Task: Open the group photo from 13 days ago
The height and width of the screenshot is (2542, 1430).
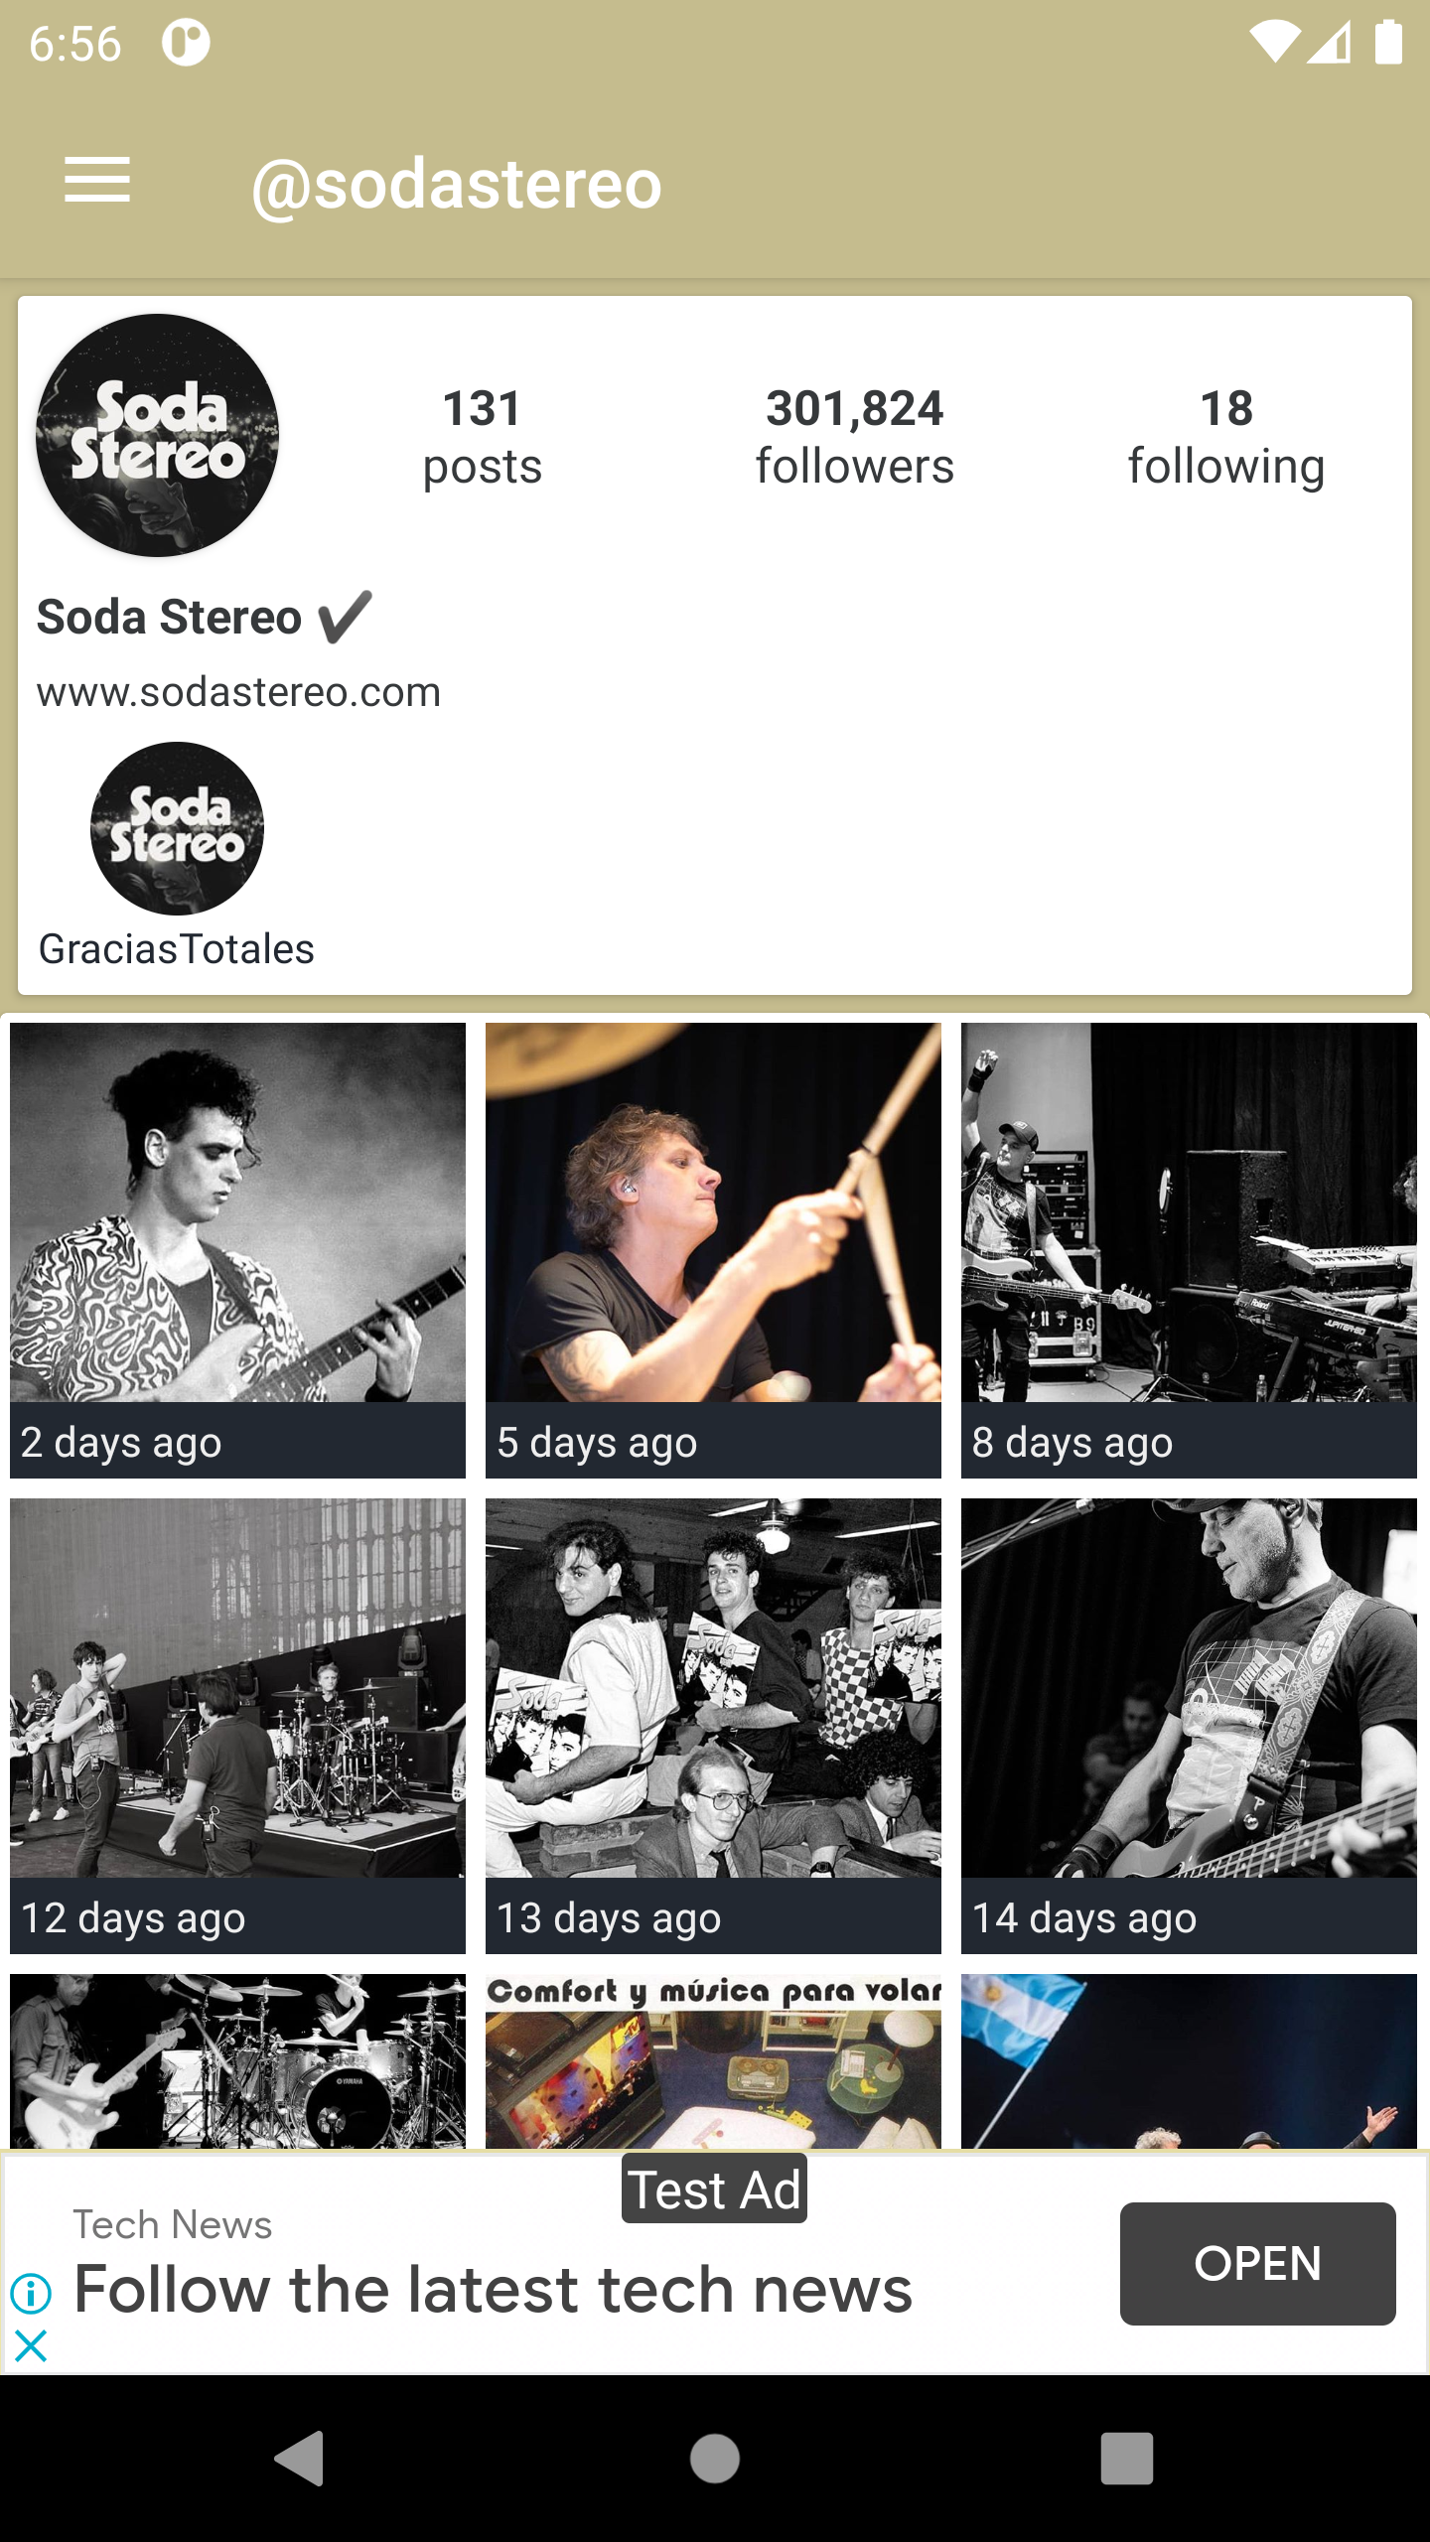Action: pyautogui.click(x=713, y=1725)
